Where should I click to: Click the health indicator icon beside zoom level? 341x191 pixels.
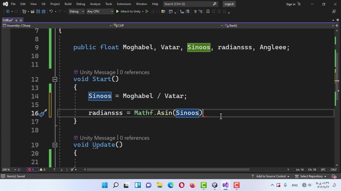(19, 170)
